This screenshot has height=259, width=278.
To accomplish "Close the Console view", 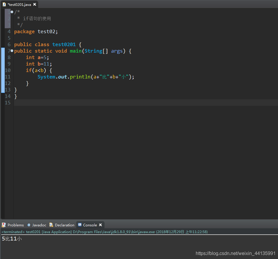I will (101, 225).
